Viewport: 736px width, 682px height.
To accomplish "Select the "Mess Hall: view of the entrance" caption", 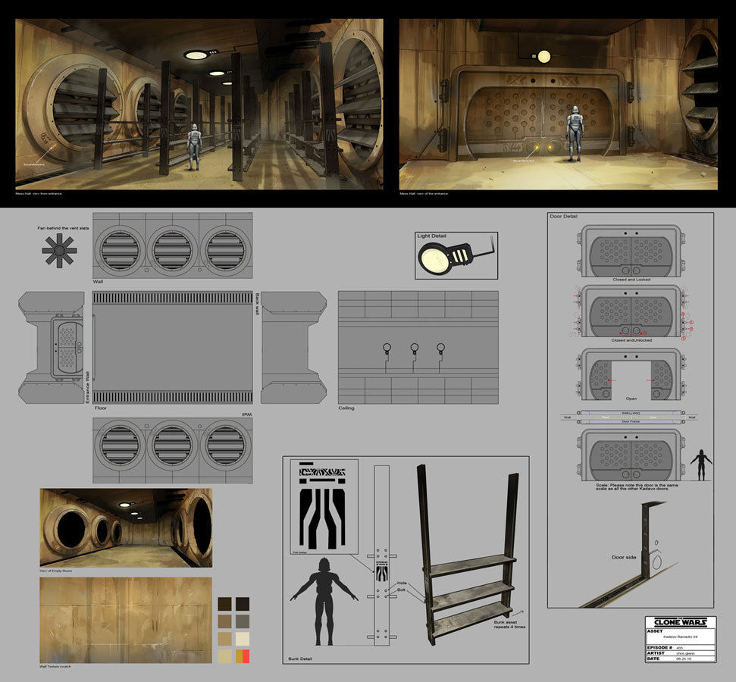I will [424, 193].
